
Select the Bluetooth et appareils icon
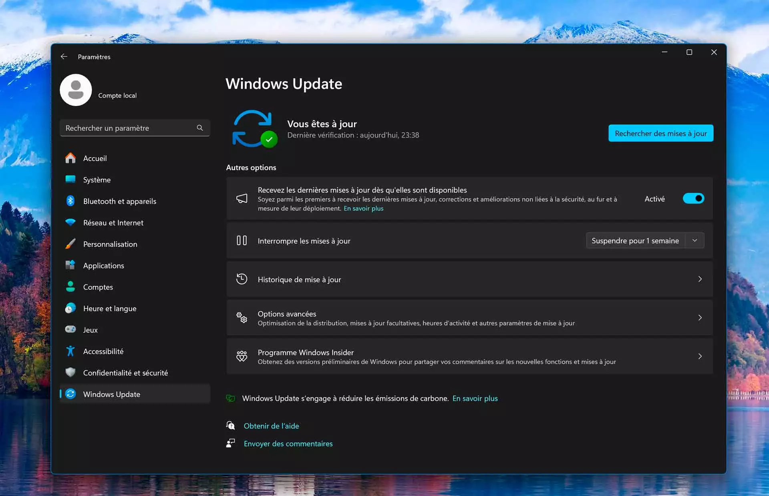click(x=71, y=201)
